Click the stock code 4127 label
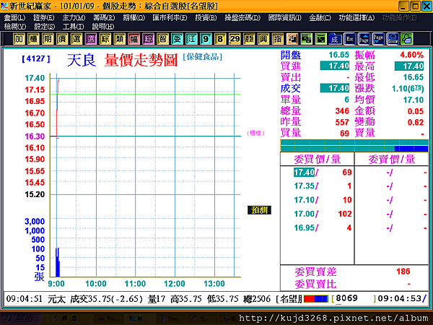 coord(36,58)
